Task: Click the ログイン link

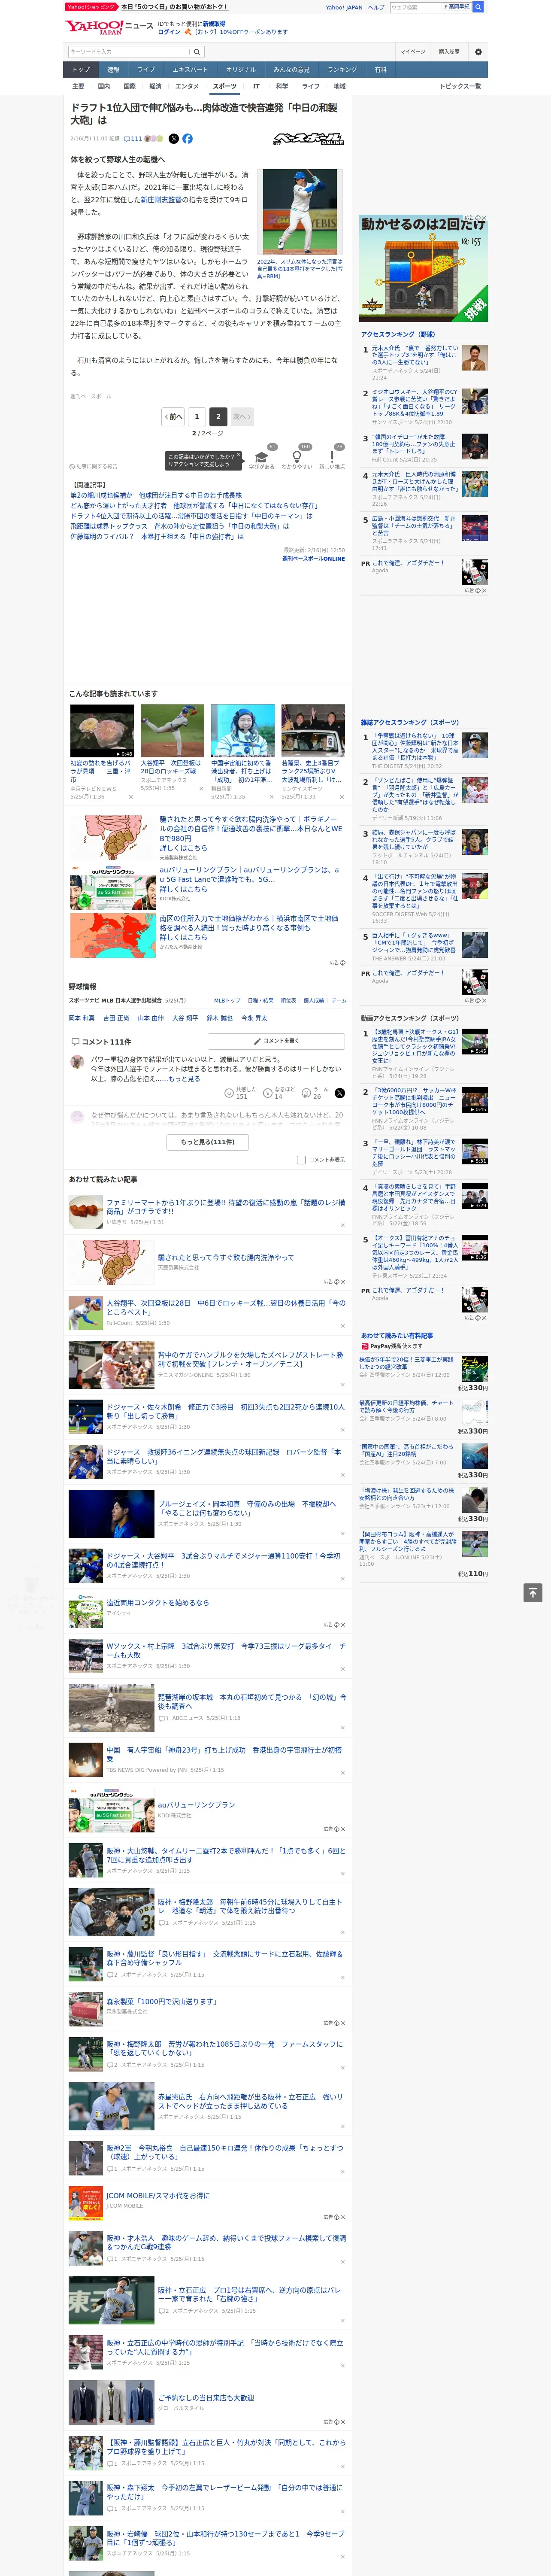Action: [x=169, y=32]
